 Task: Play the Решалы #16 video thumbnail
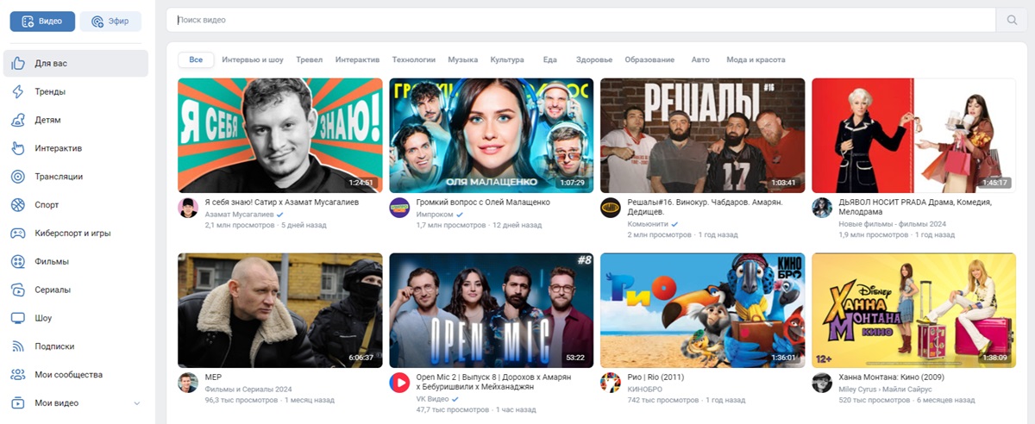(703, 135)
